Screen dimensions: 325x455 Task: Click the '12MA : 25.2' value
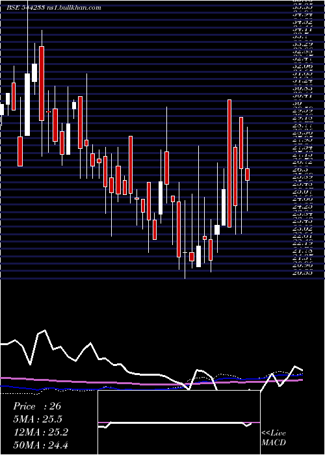pyautogui.click(x=40, y=432)
